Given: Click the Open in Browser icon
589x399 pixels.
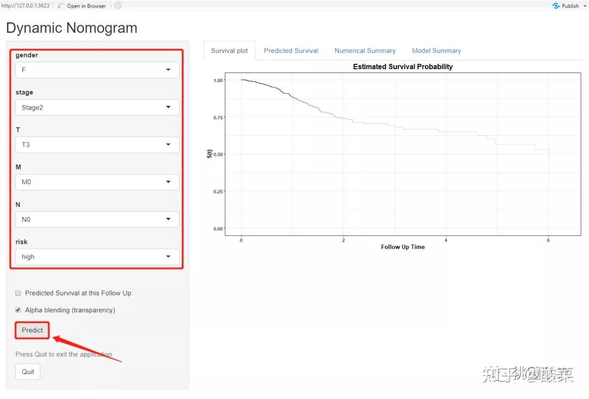Looking at the screenshot, I should [61, 5].
